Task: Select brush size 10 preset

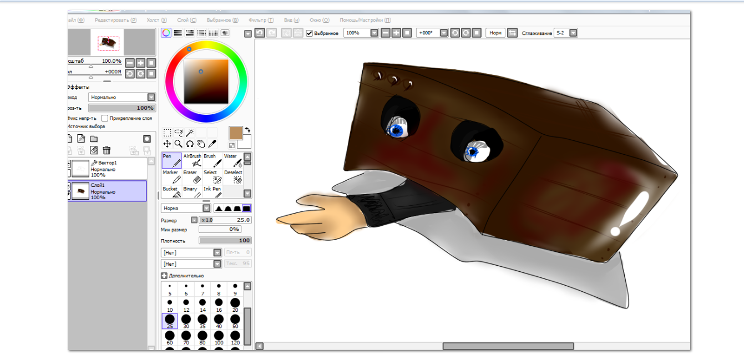Action: 169,305
